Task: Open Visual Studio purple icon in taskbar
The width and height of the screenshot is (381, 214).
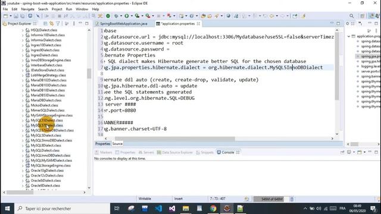Action: [x=172, y=209]
